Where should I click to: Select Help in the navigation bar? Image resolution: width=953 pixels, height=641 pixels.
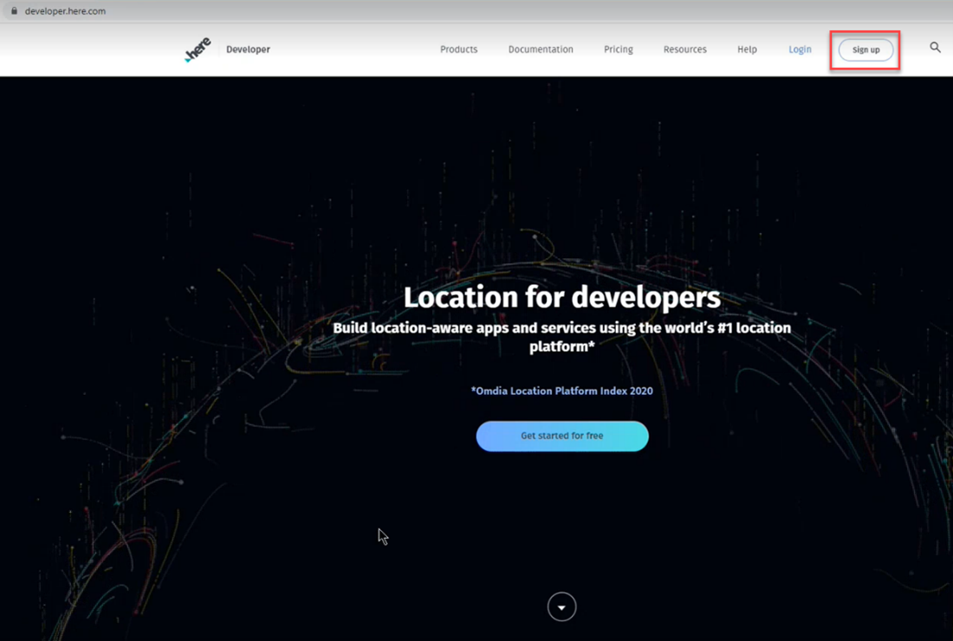pos(747,49)
